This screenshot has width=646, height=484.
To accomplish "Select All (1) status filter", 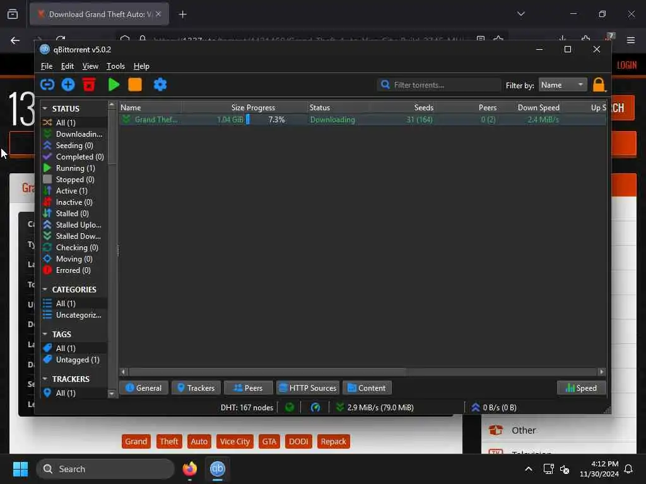I will click(74, 123).
